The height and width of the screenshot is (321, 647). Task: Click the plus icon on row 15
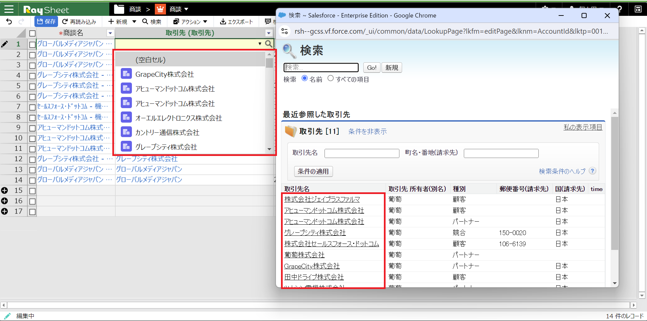tap(5, 191)
